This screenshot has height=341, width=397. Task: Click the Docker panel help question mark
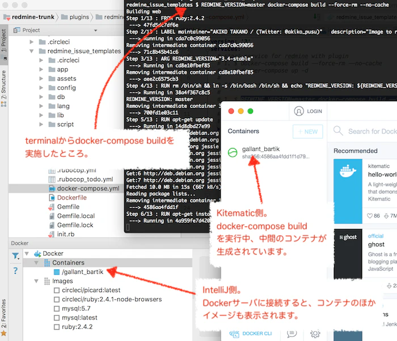point(15,271)
